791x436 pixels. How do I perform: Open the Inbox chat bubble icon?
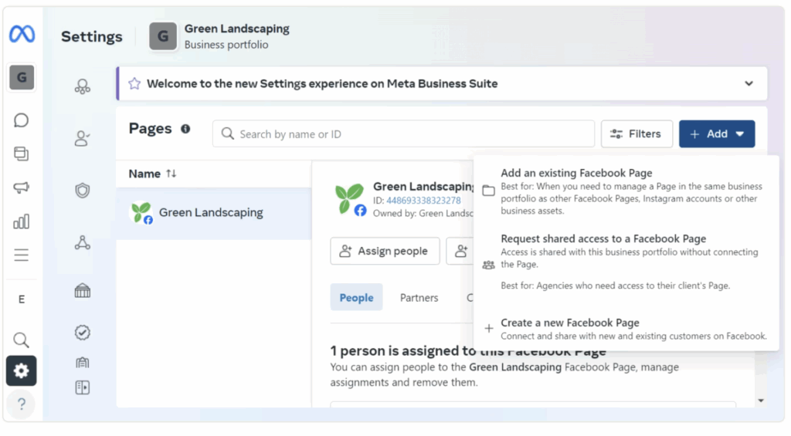click(21, 120)
